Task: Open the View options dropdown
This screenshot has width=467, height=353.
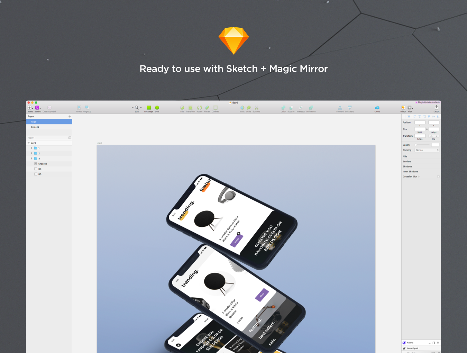Action: click(410, 108)
